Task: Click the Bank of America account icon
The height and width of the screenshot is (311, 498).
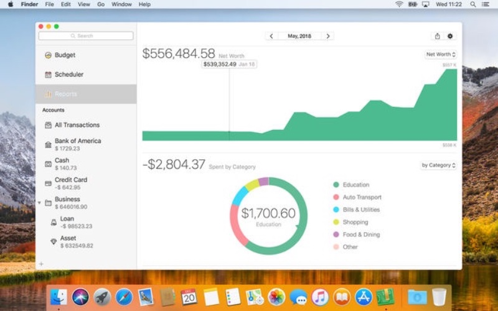Action: point(48,144)
